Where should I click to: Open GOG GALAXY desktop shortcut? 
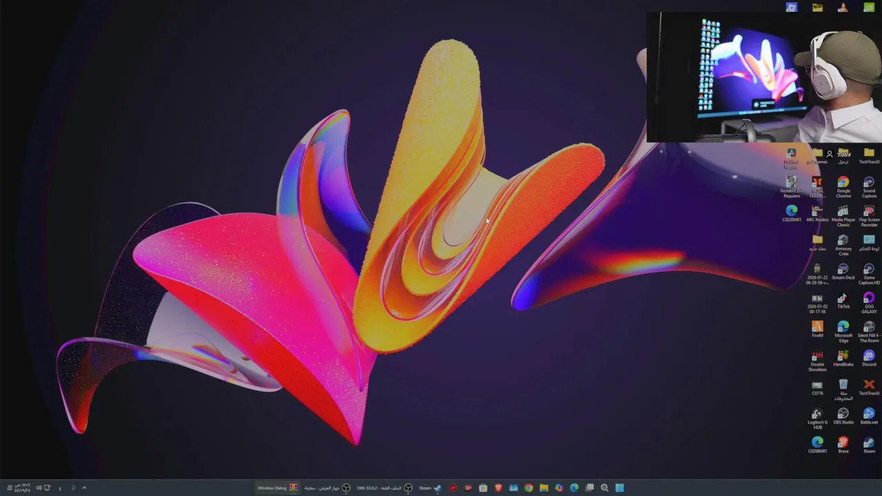click(x=869, y=303)
